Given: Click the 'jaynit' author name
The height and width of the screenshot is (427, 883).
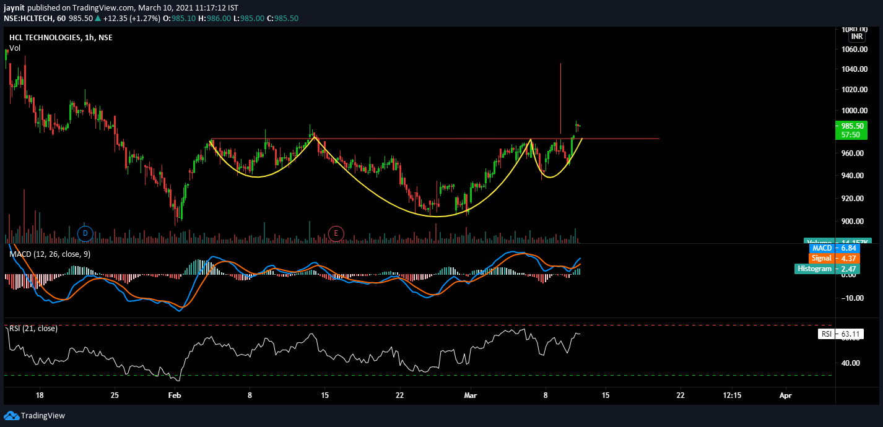Looking at the screenshot, I should tap(15, 8).
